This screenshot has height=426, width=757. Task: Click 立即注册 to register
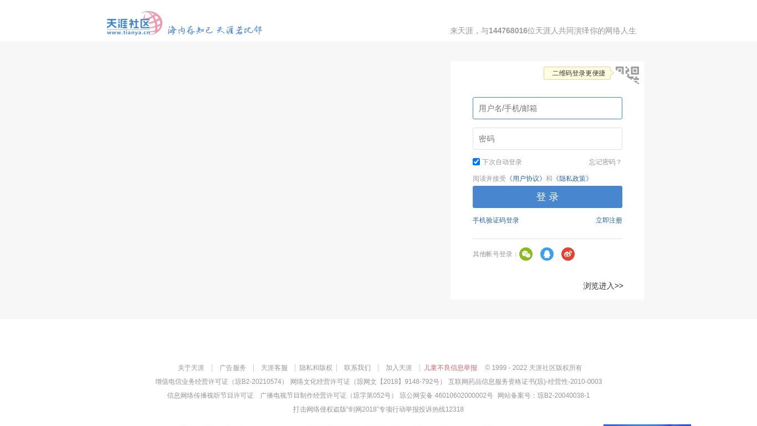click(x=609, y=220)
